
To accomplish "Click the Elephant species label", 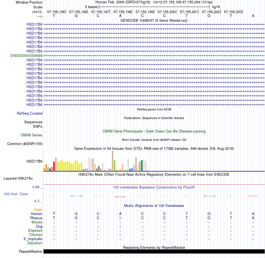I will pyautogui.click(x=35, y=230).
